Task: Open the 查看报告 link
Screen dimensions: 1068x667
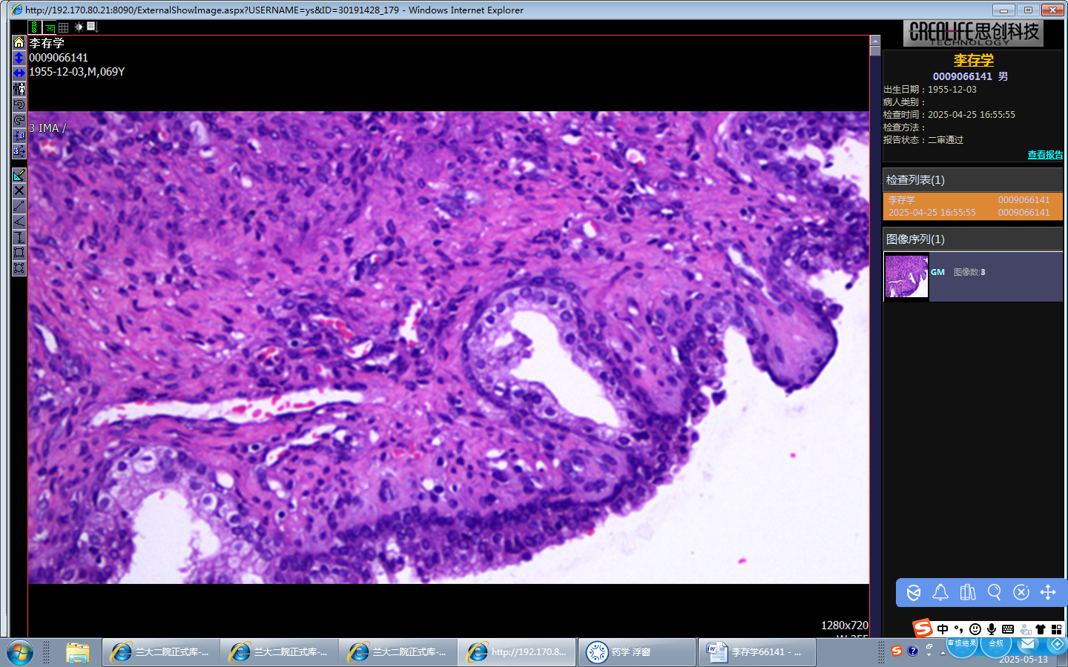Action: [x=1044, y=155]
